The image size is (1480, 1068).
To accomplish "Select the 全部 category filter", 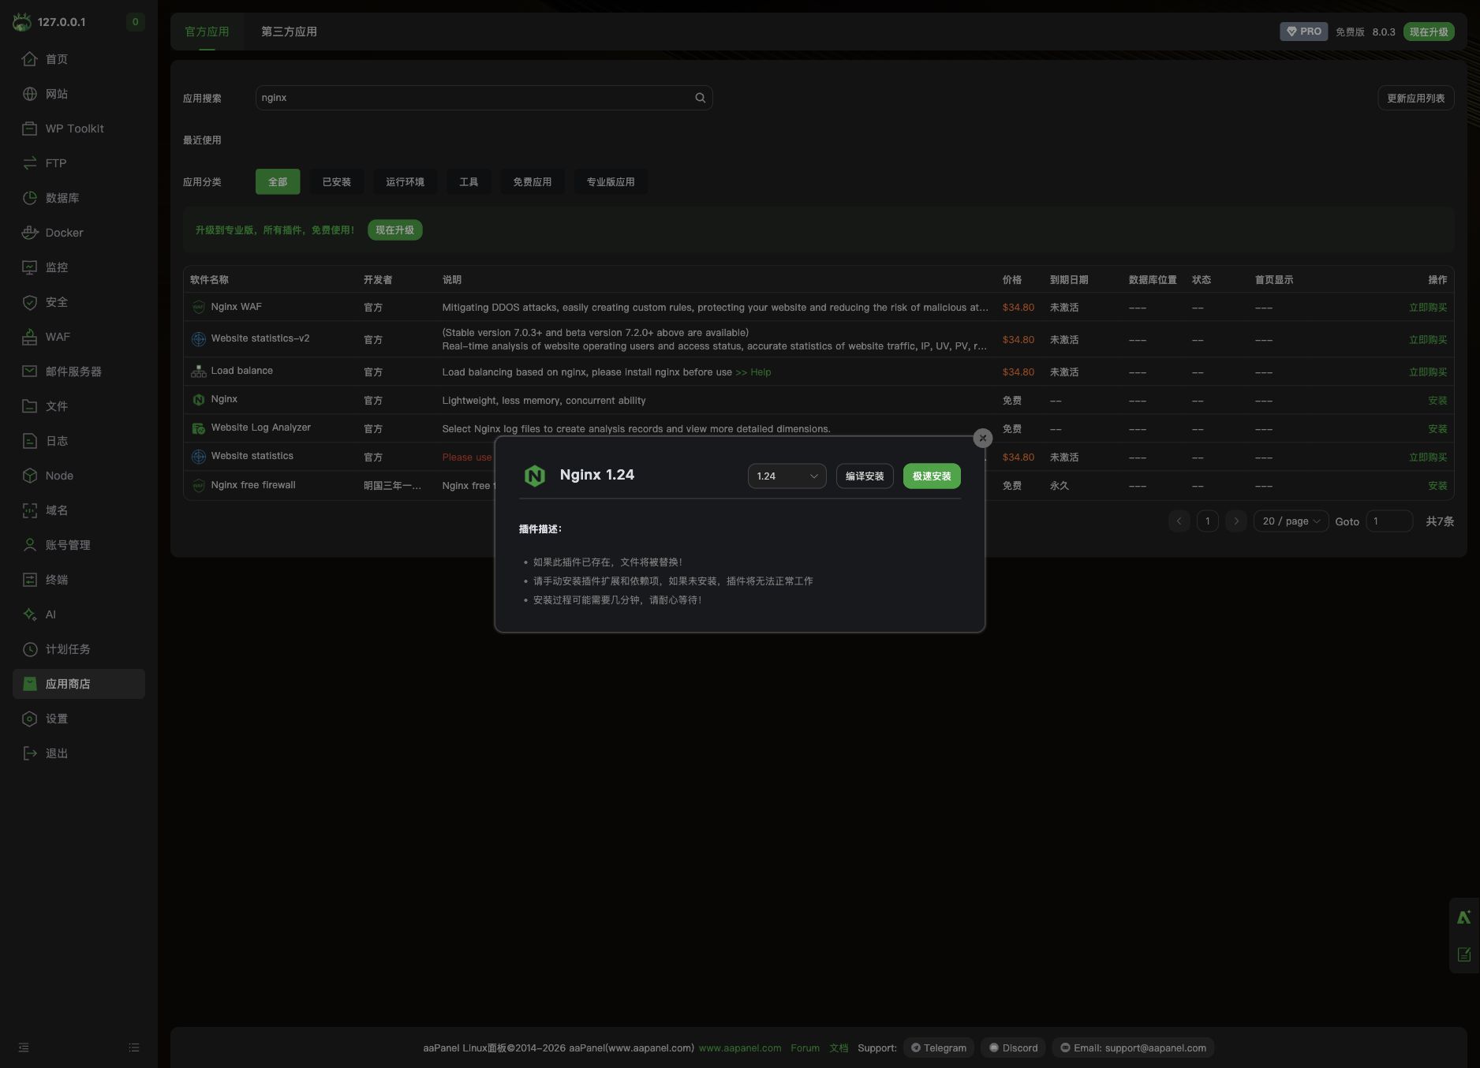I will [278, 181].
